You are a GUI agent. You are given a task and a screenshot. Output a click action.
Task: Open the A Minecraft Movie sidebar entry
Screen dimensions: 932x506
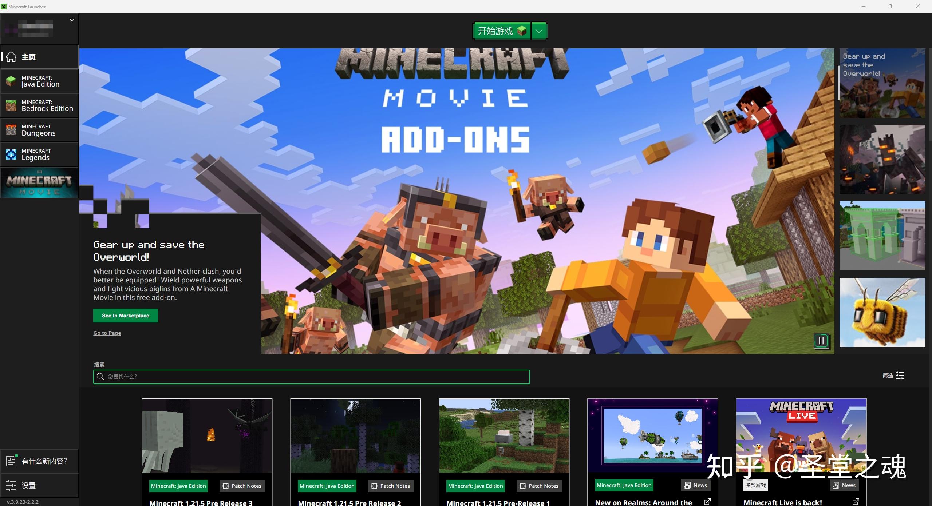tap(39, 182)
